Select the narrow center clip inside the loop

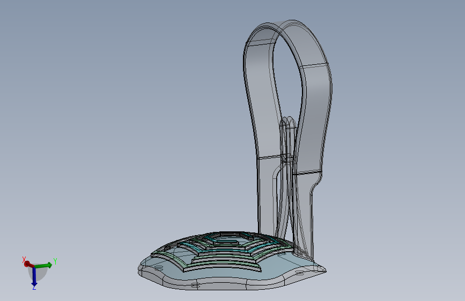(288, 178)
